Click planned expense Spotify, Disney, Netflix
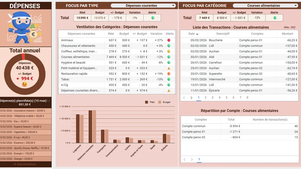Viewport: 301px width, 169px height. pyautogui.click(x=26, y=148)
